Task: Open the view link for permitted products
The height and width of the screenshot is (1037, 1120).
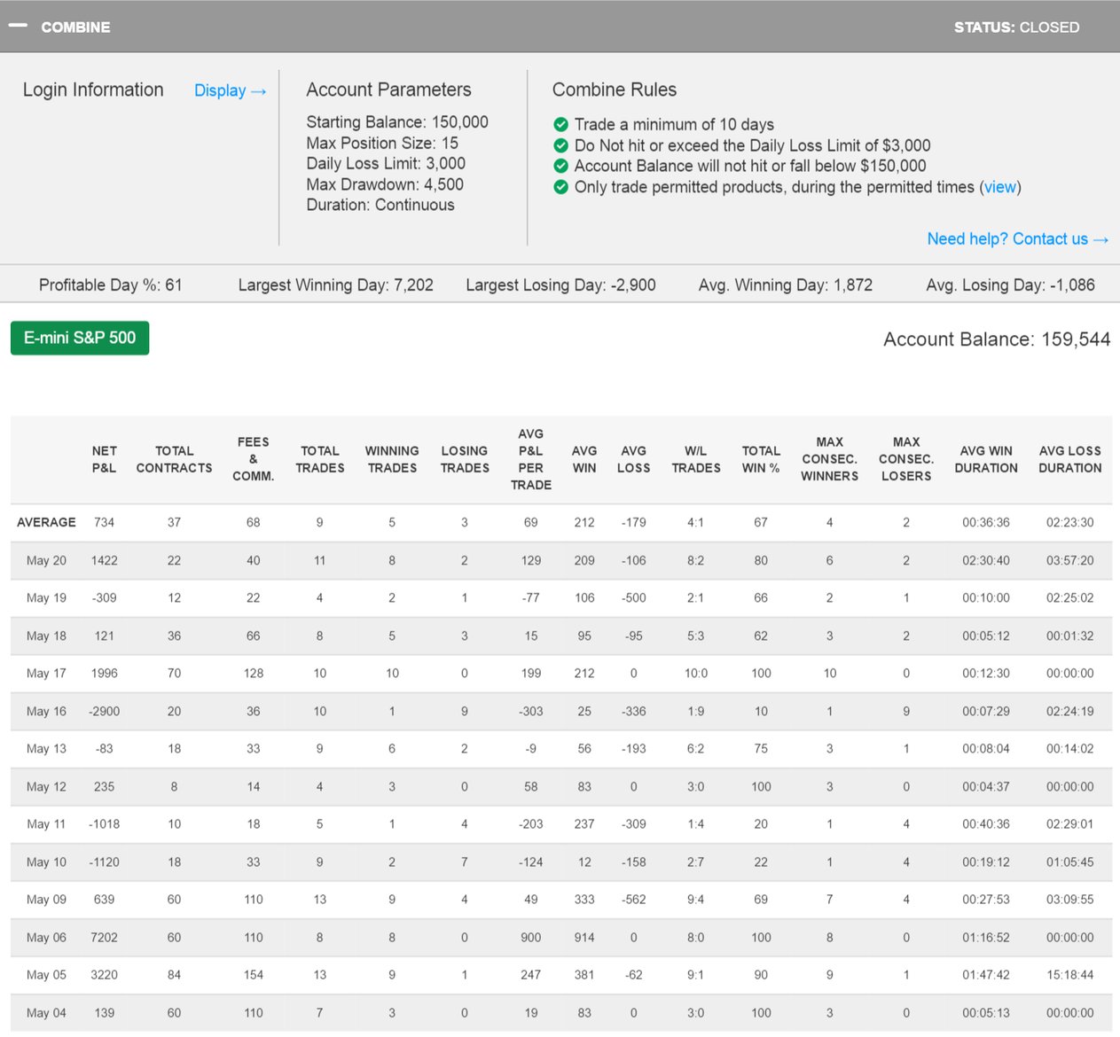Action: 999,187
